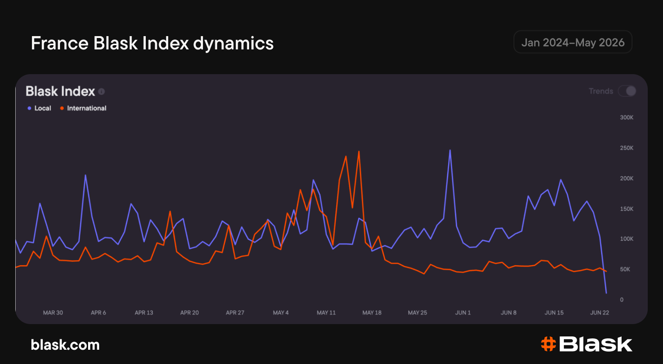The image size is (663, 364).
Task: Click the 250K y-axis value
Action: [626, 148]
